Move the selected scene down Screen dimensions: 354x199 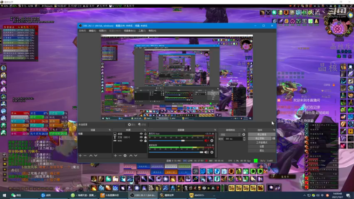tap(96, 156)
